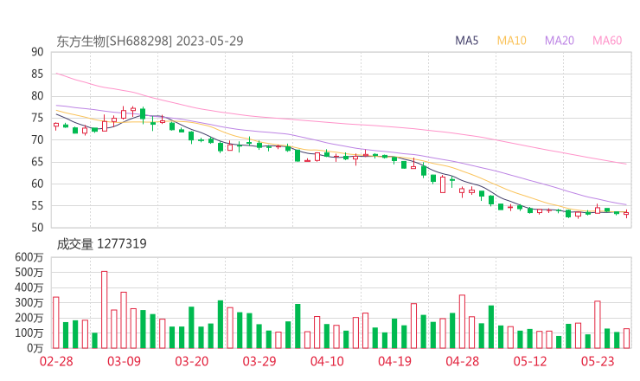Click the 04-19 date axis label
The width and height of the screenshot is (640, 381).
(394, 361)
